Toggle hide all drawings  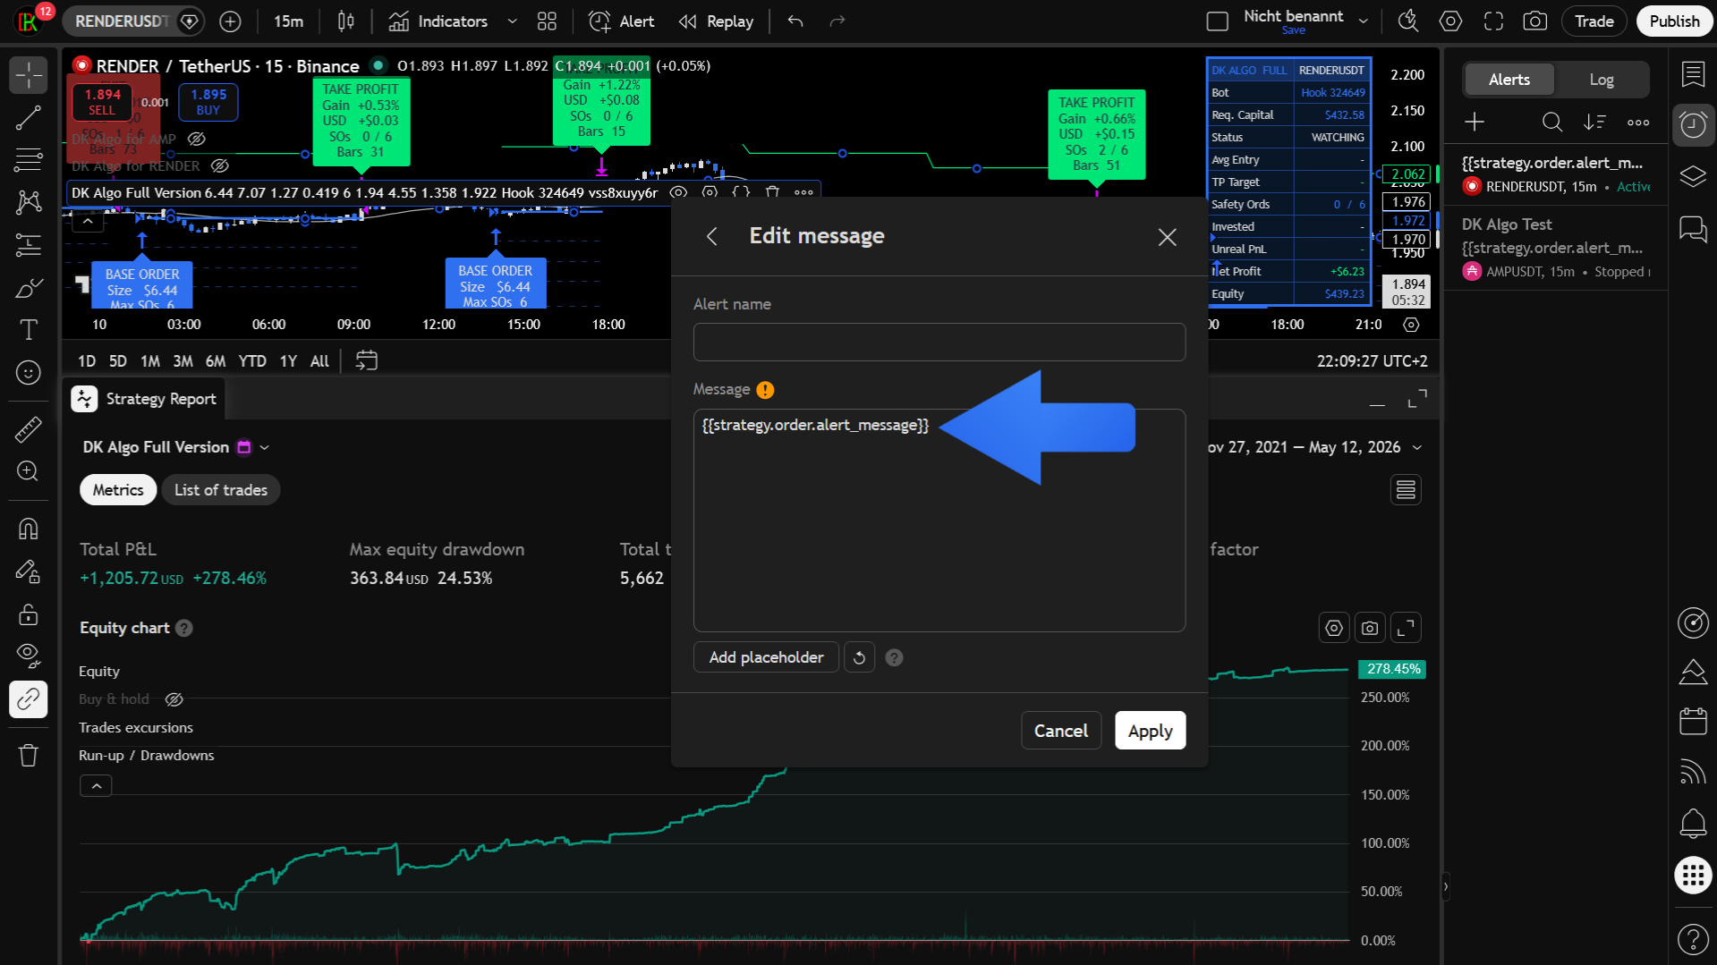tap(29, 656)
